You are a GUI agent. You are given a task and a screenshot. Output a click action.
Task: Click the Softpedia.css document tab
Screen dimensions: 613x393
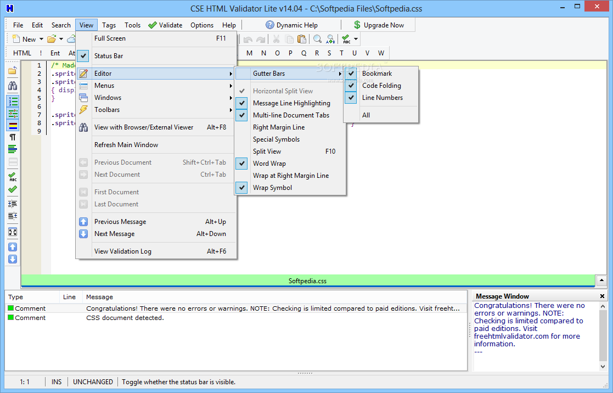[308, 281]
